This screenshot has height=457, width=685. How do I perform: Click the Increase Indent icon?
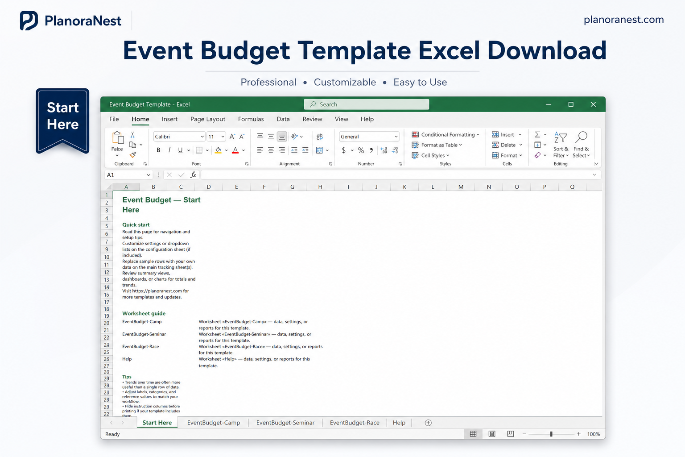[x=305, y=150]
